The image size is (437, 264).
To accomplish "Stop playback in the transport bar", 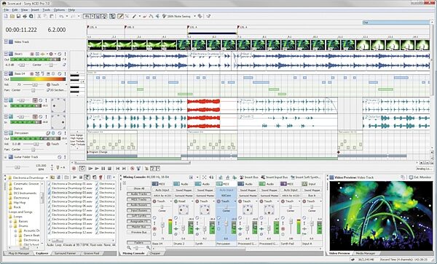I will click(x=109, y=168).
